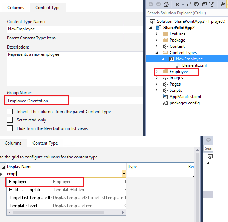Click the Content Type Name field
Viewport: 228px width, 222px height.
[x=75, y=29]
